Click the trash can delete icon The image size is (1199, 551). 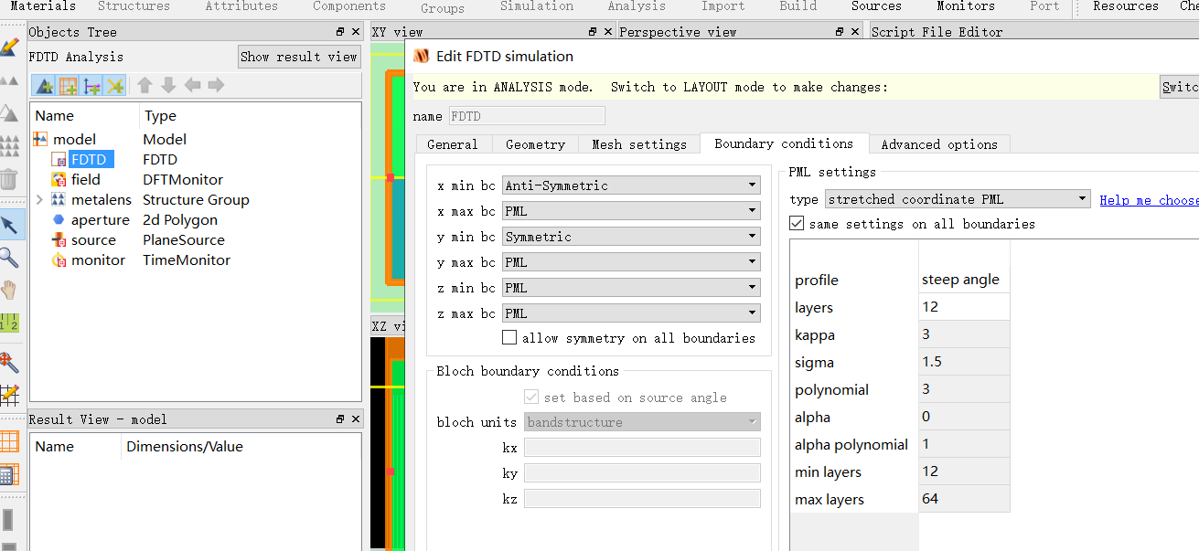(9, 178)
